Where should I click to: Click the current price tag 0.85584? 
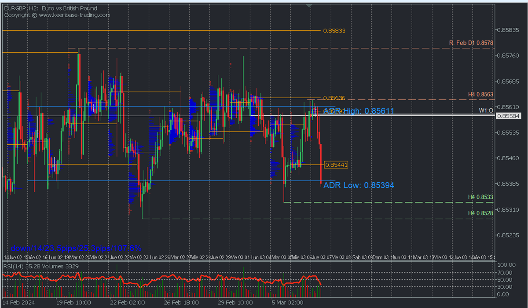[x=508, y=116]
